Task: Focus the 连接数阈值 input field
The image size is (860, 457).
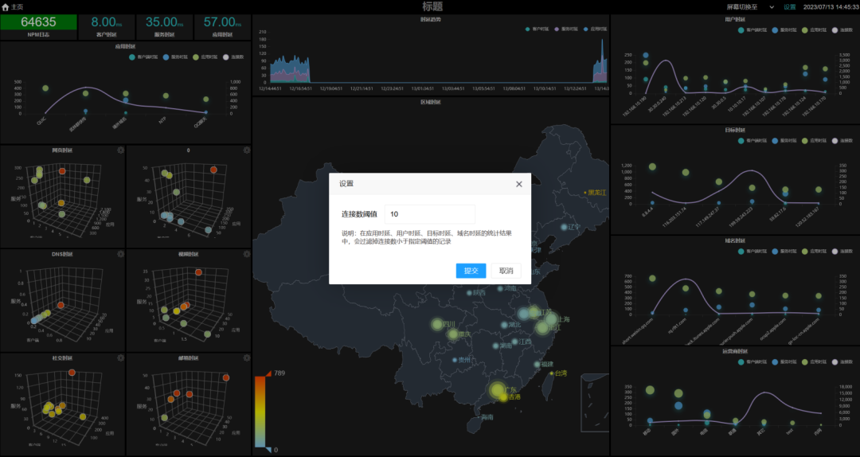Action: 429,214
